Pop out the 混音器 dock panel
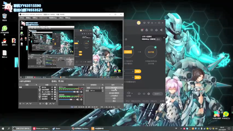233x131 pixels. coord(83,85)
